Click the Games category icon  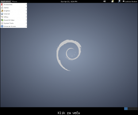2,8
